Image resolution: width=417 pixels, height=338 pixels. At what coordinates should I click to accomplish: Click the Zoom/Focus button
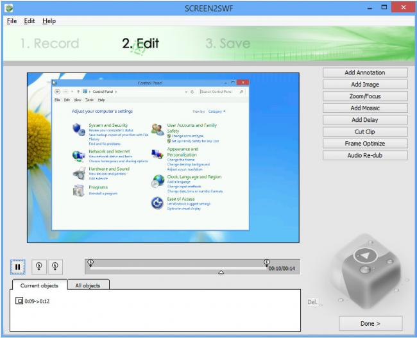coord(365,96)
